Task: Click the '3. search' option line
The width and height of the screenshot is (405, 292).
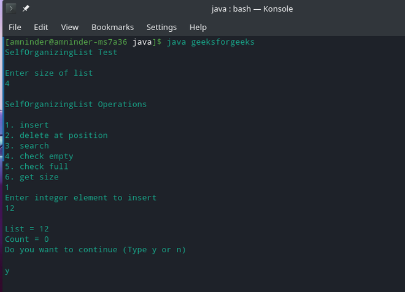Action: [27, 146]
